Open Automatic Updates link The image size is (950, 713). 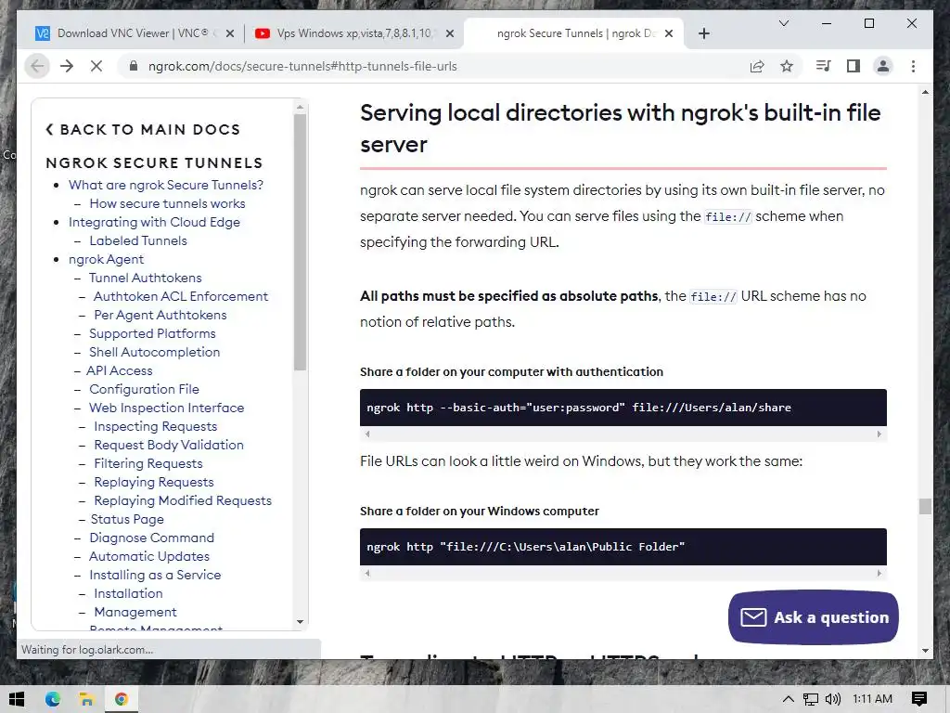pos(149,557)
